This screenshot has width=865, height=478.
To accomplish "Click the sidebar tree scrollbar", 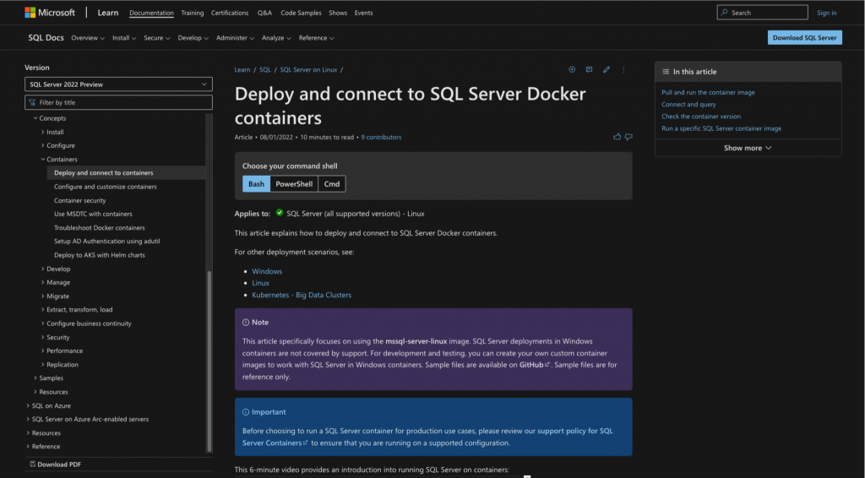I will point(209,361).
